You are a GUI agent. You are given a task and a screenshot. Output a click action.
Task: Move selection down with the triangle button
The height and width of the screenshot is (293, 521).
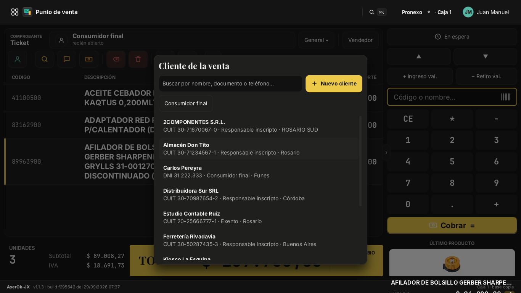pos(486,56)
